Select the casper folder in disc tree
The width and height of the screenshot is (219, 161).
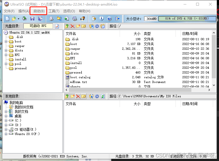[x=20, y=46]
